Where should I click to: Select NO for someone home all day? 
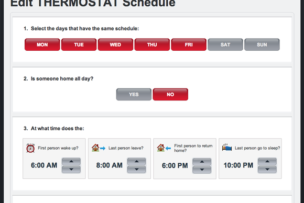pos(170,94)
